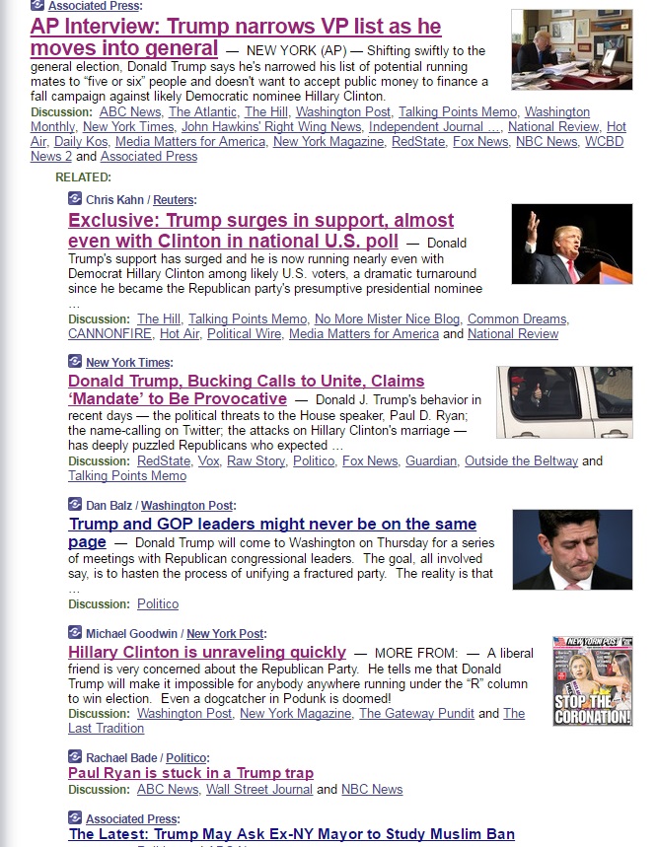Click permalink icon beside Rachael Bade / Politico
657x847 pixels.
pos(75,757)
